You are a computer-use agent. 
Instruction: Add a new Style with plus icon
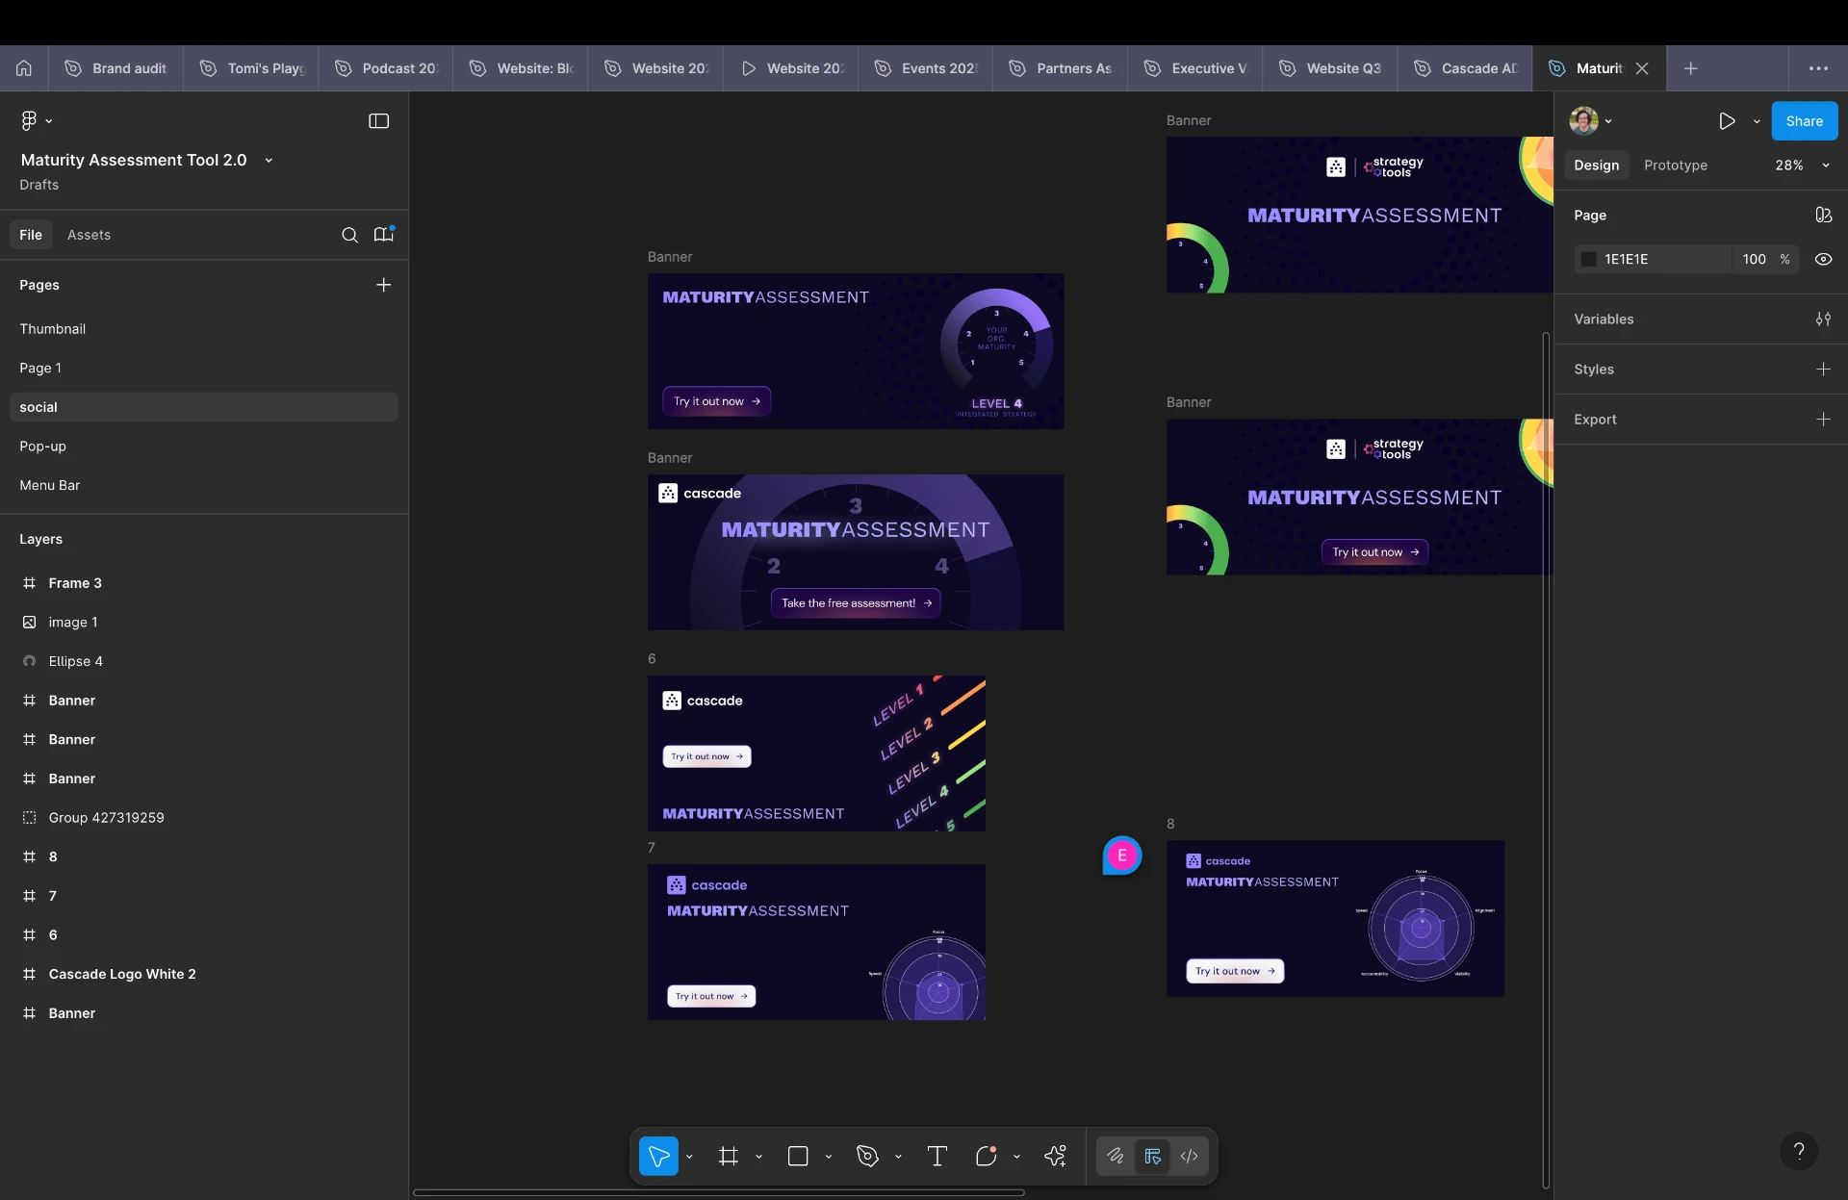1823,370
